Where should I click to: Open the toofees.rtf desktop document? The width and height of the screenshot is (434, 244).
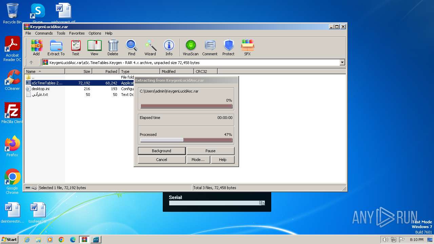coord(38,213)
